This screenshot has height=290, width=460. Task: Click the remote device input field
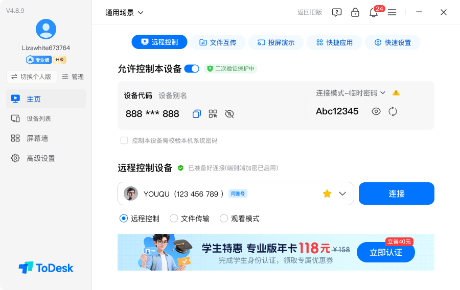pos(236,194)
